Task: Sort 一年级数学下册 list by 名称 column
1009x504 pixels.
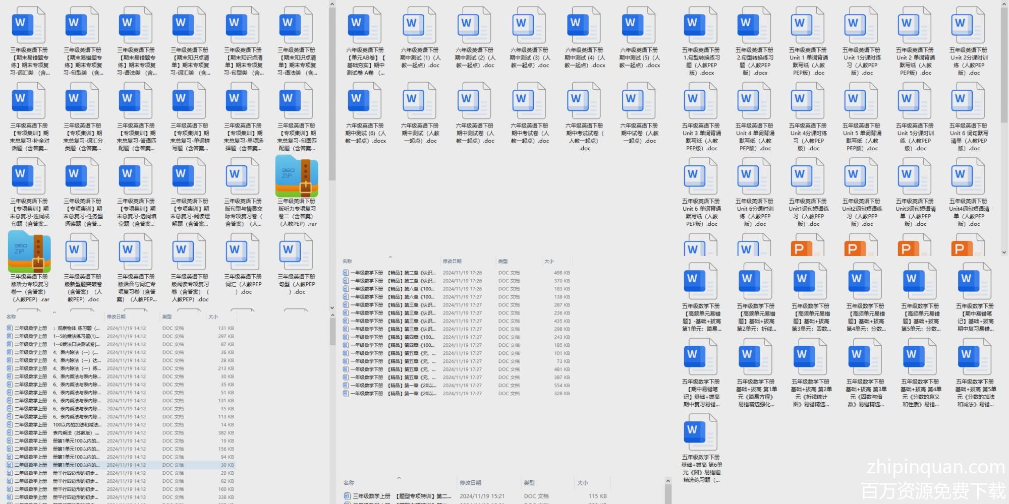Action: (x=347, y=261)
